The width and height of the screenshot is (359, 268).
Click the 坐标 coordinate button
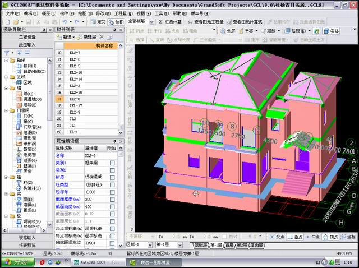pyautogui.click(x=348, y=237)
